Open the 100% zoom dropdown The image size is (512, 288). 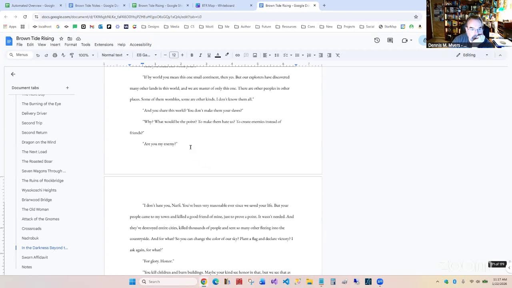tap(86, 55)
